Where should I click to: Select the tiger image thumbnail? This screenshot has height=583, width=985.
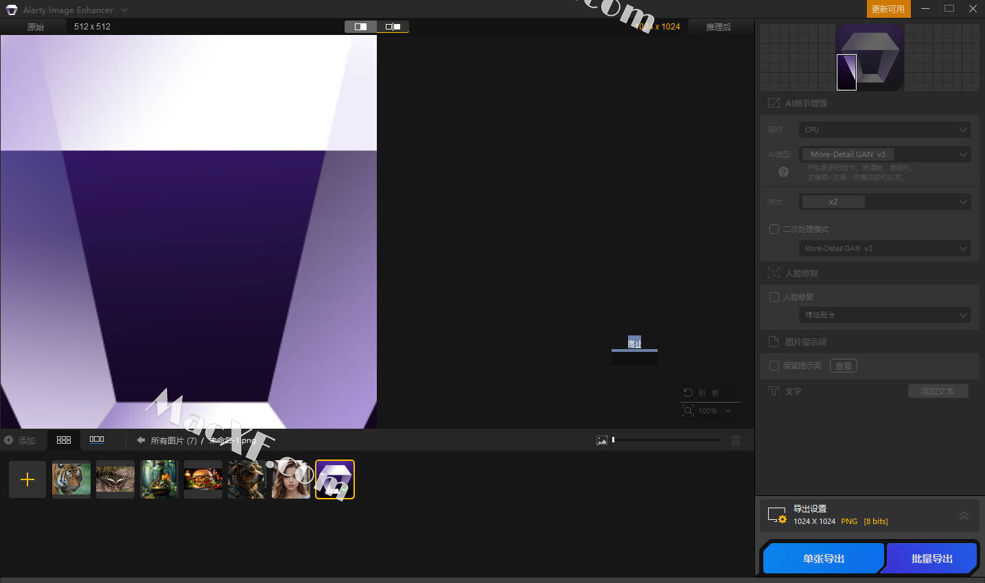click(x=71, y=479)
